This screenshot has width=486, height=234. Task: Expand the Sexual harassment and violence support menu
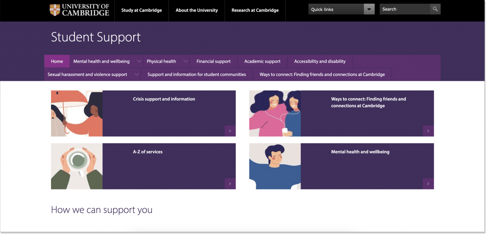point(136,74)
